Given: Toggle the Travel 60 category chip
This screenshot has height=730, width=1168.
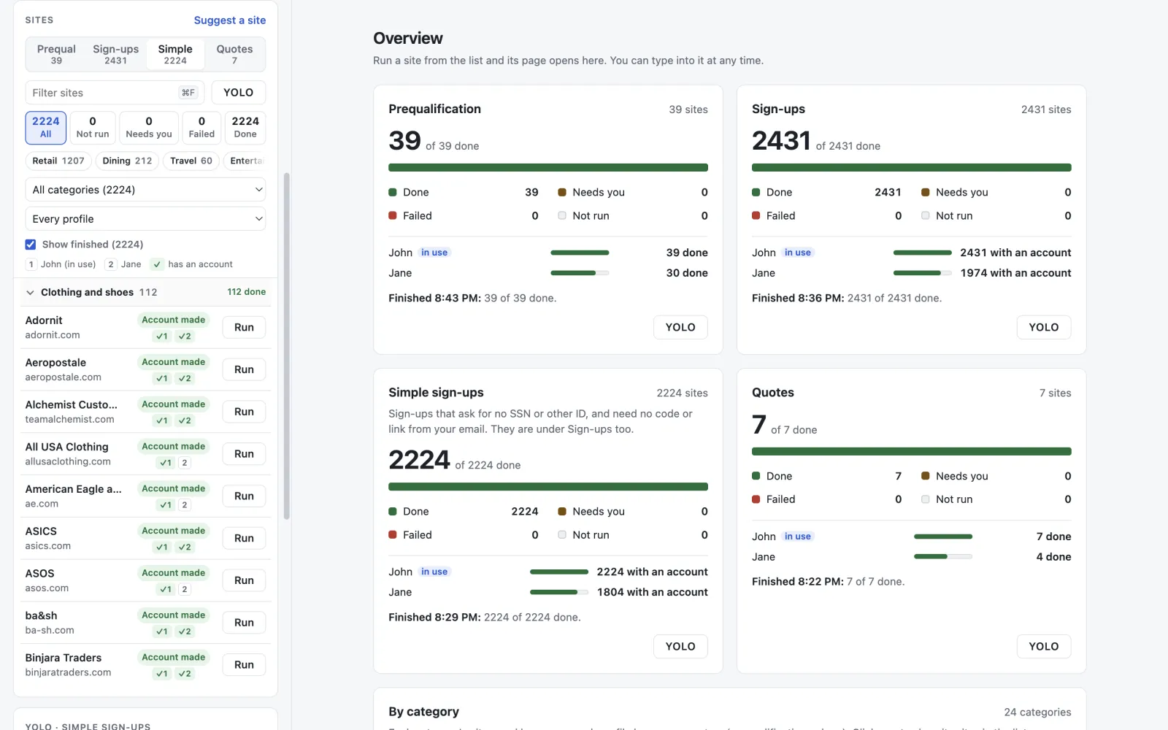Looking at the screenshot, I should click(191, 161).
